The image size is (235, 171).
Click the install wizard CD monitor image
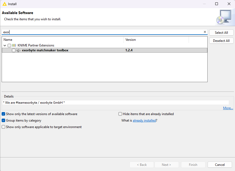[223, 17]
